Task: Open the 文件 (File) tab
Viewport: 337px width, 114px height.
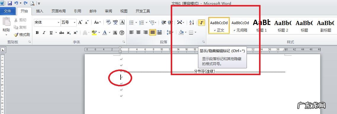Action: point(7,11)
